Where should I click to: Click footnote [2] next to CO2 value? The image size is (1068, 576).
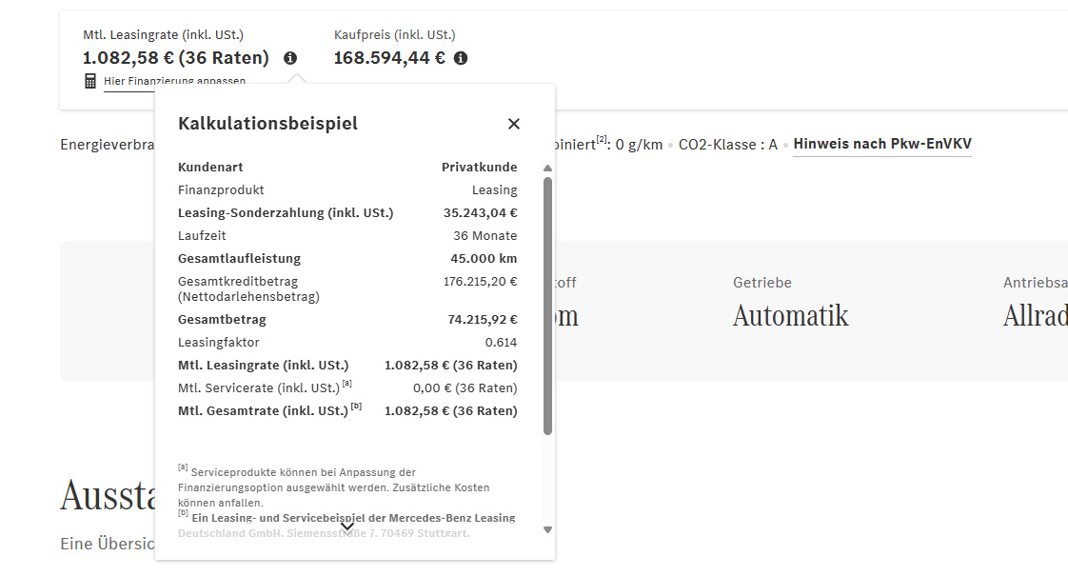tap(602, 140)
